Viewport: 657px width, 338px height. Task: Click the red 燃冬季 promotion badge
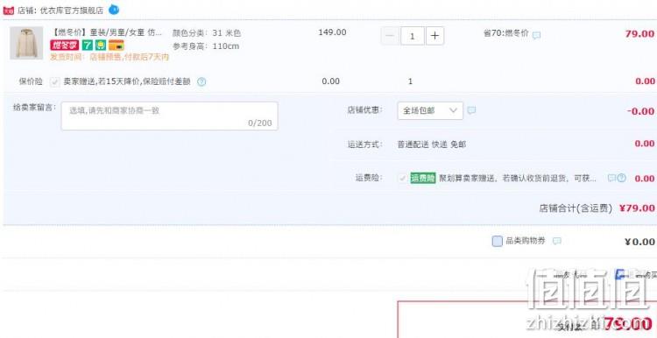[65, 46]
